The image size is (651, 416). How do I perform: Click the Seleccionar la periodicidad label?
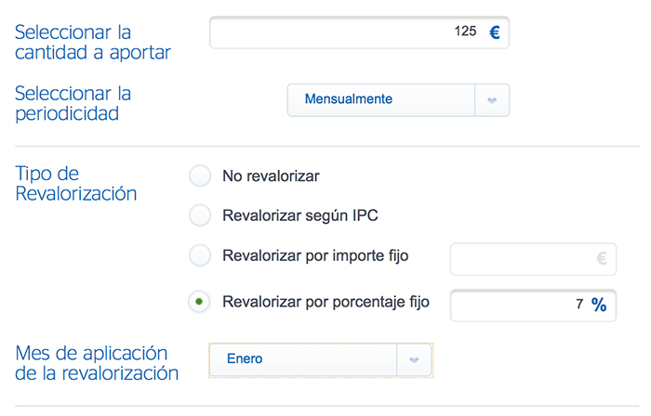[73, 103]
